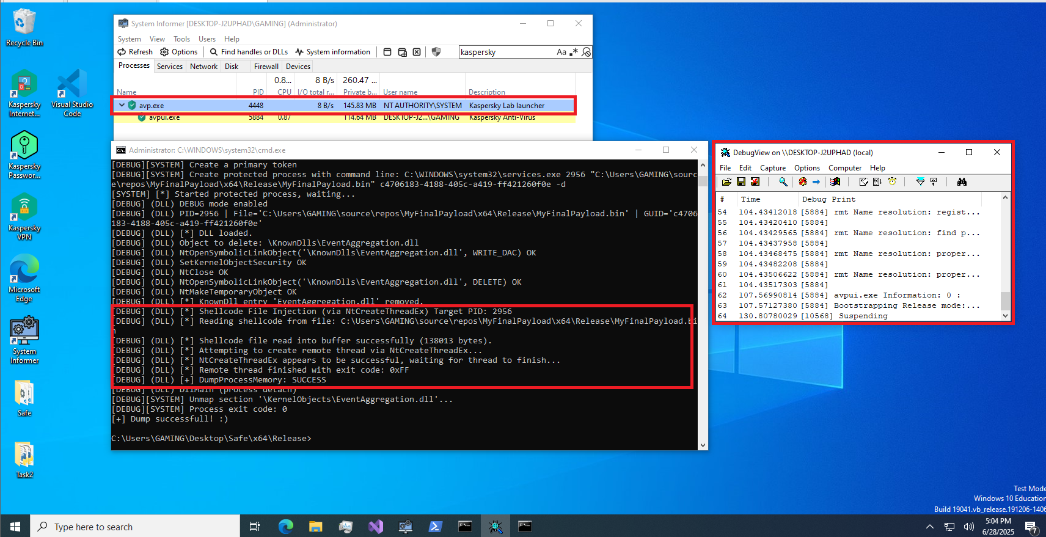This screenshot has height=537, width=1046.
Task: Click the History Depth icon in DebugView toolbar
Action: point(934,182)
